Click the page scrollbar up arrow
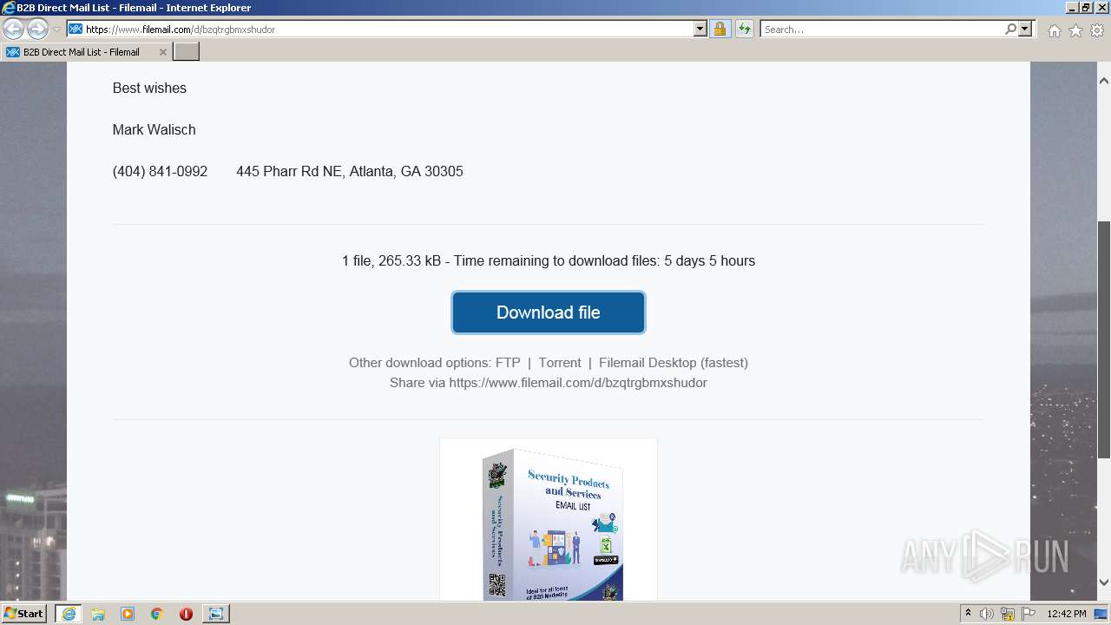The image size is (1111, 625). pyautogui.click(x=1104, y=81)
